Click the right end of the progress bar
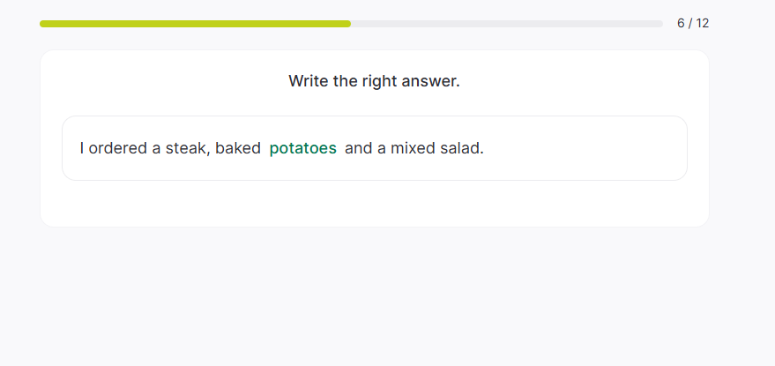The height and width of the screenshot is (366, 775). (x=659, y=24)
